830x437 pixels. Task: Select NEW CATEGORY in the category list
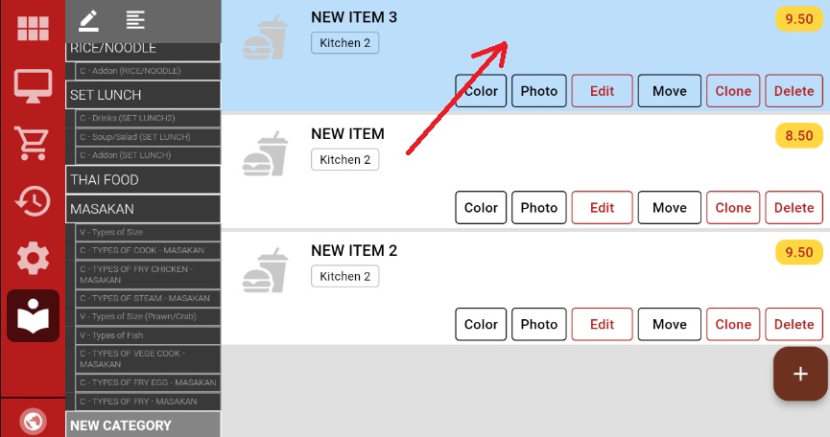[x=143, y=425]
